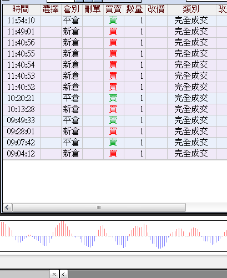Click red 買 in the 11:40:56 row

coord(113,43)
